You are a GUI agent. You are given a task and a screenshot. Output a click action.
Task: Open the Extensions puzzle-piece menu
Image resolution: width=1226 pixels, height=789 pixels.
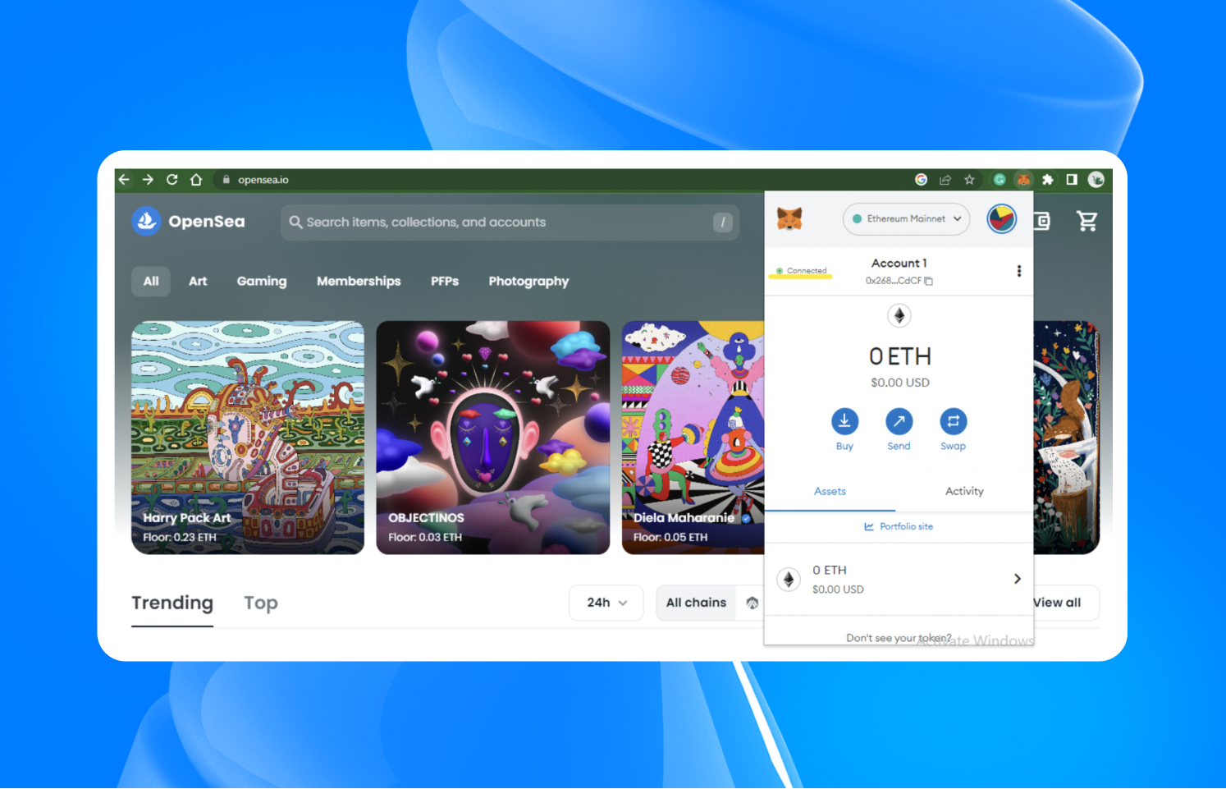point(1048,180)
